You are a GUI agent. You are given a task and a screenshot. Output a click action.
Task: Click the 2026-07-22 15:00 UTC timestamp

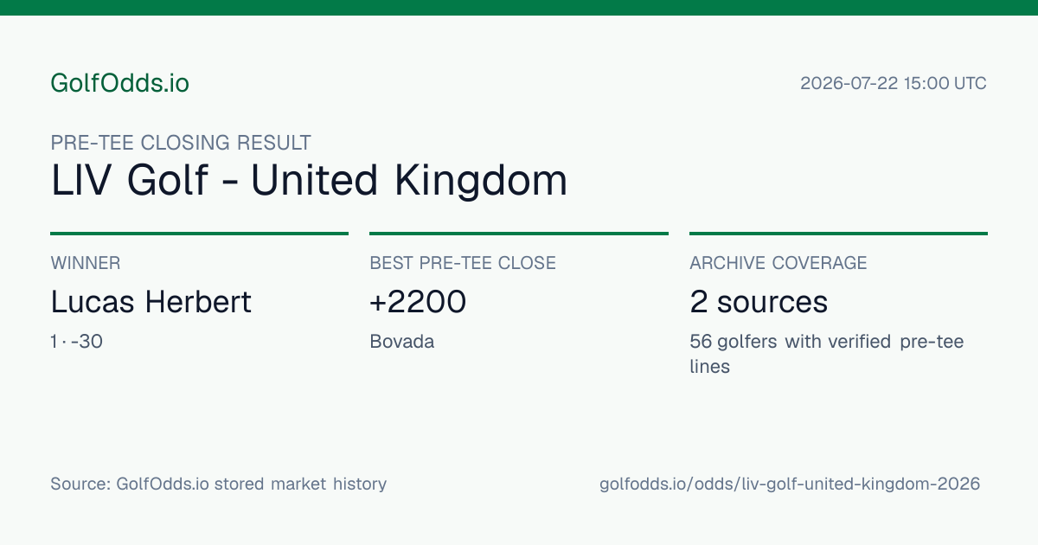click(894, 84)
